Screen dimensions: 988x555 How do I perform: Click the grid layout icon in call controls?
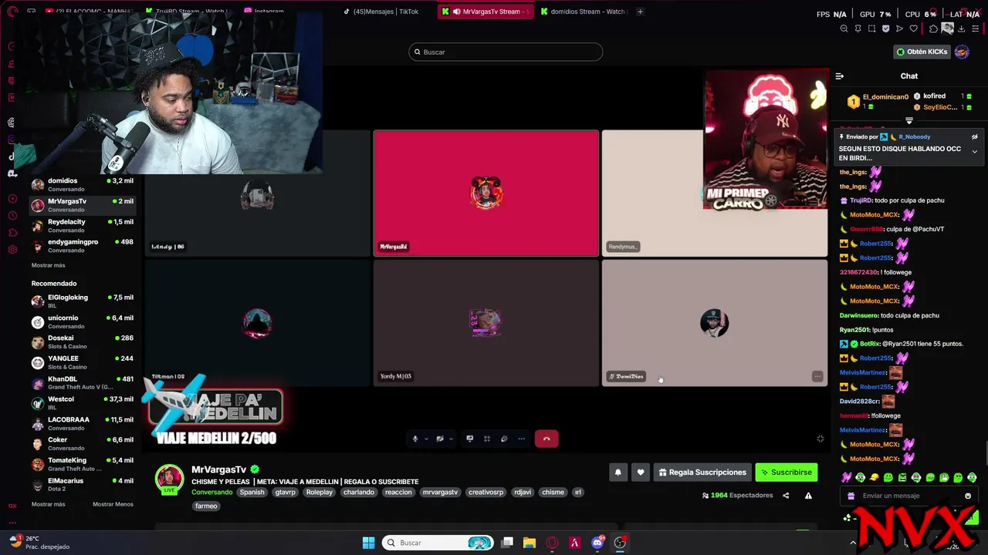click(x=487, y=439)
